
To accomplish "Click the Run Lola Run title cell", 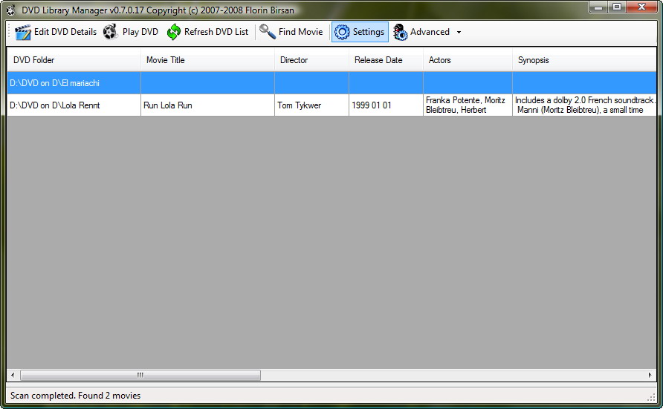I will pyautogui.click(x=207, y=105).
